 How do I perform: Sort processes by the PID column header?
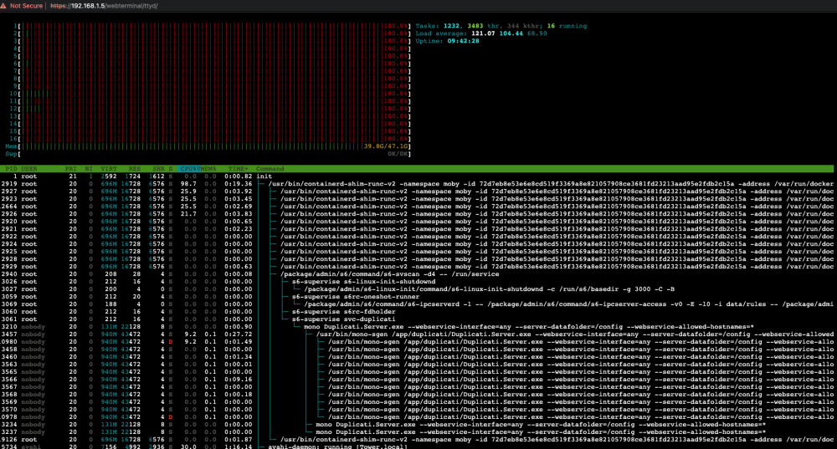(11, 169)
